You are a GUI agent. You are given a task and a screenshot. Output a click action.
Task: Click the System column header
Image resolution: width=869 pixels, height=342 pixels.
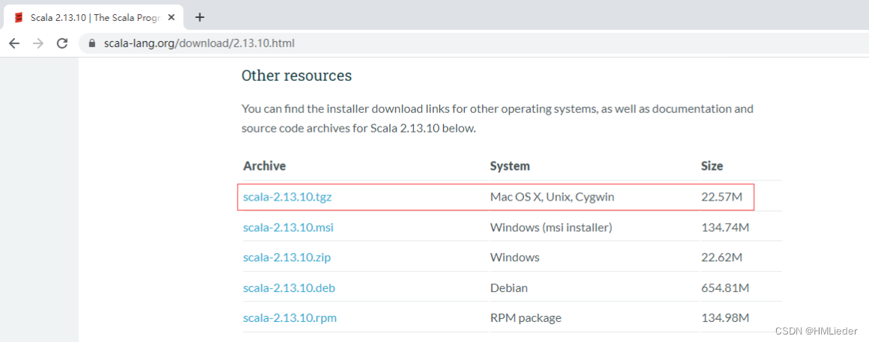[510, 166]
